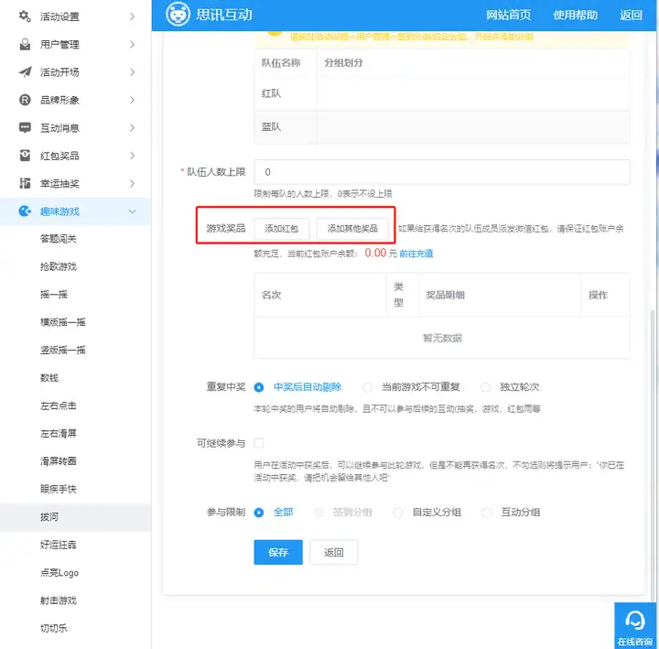The width and height of the screenshot is (659, 649).
Task: Click the 红包奖品 icon
Action: [x=25, y=156]
